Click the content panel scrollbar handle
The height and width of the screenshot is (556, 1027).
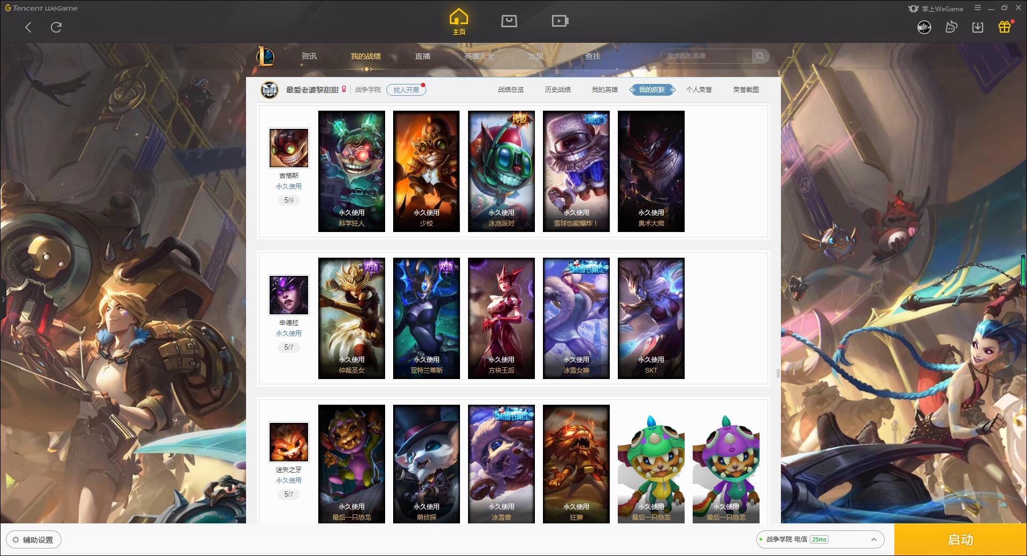(778, 373)
